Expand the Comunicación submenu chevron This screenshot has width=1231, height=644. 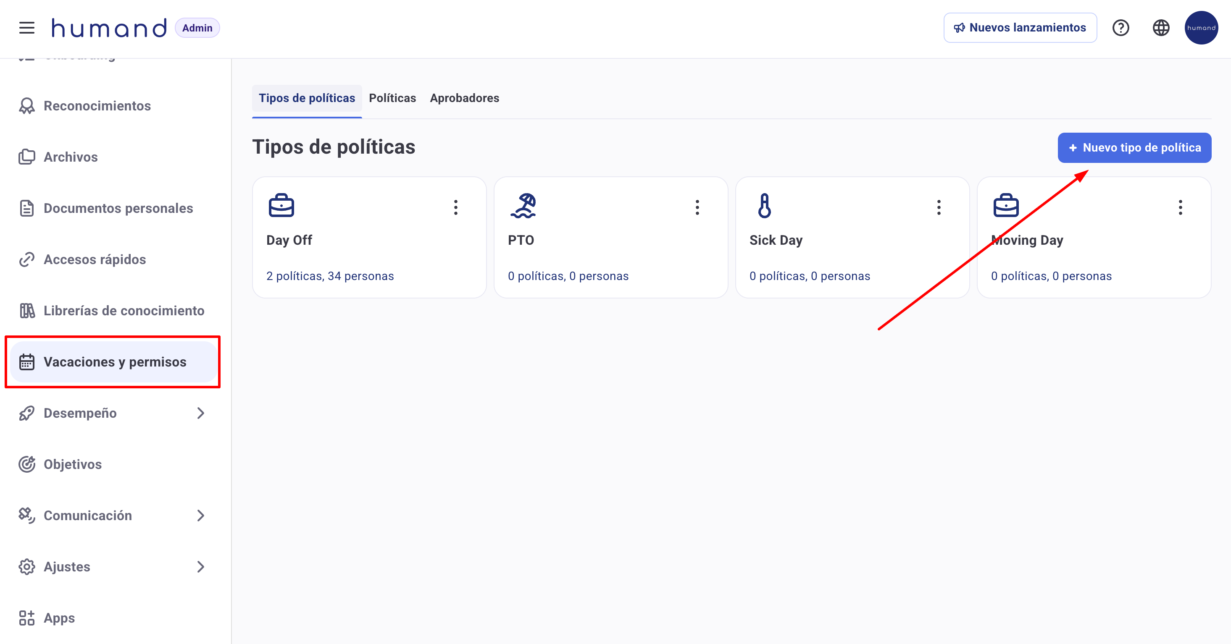click(200, 516)
